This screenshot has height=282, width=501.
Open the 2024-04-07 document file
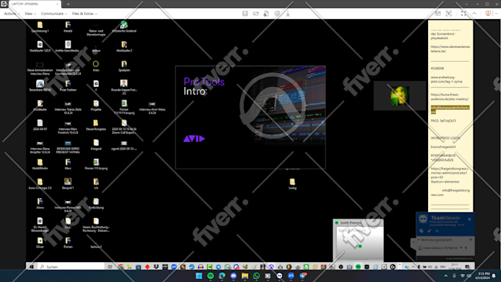[x=40, y=125]
